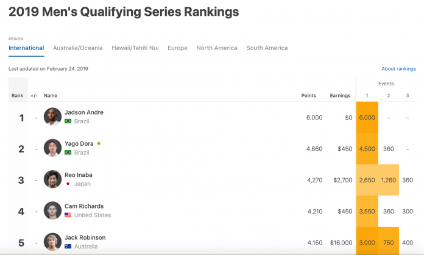Click the United States flag icon

(x=68, y=215)
